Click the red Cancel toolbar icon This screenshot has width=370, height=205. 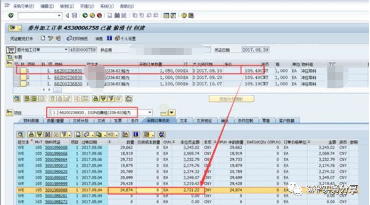(100, 15)
